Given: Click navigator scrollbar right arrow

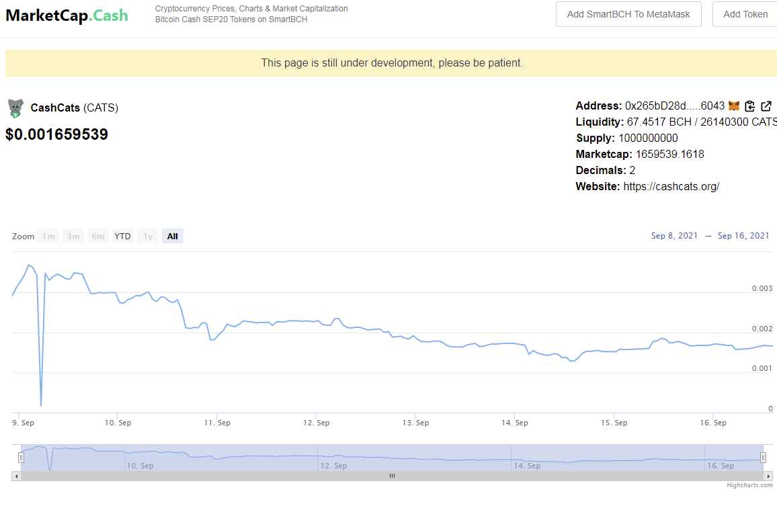Looking at the screenshot, I should point(768,476).
